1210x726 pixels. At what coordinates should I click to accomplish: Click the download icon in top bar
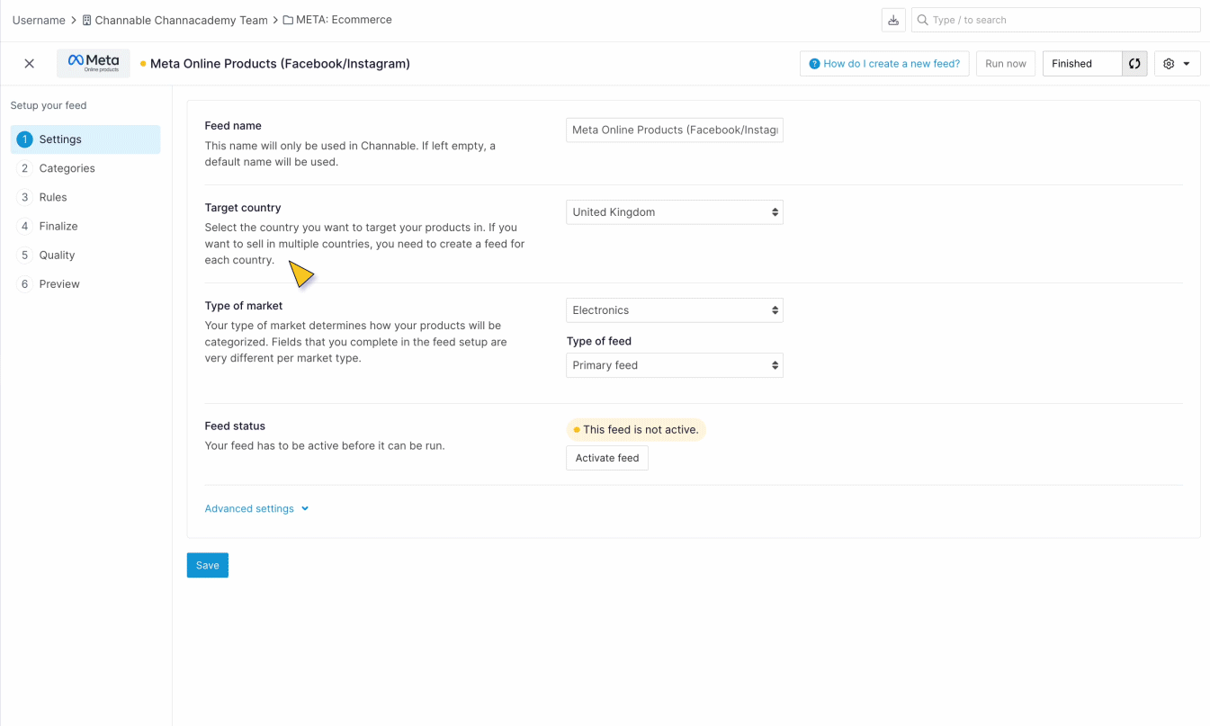892,20
